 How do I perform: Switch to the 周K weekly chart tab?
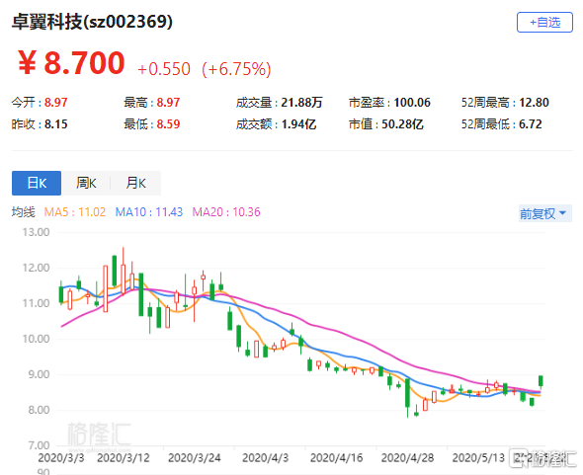click(x=86, y=183)
